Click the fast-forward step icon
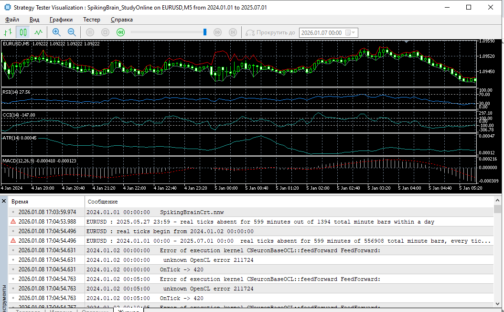 click(x=217, y=32)
